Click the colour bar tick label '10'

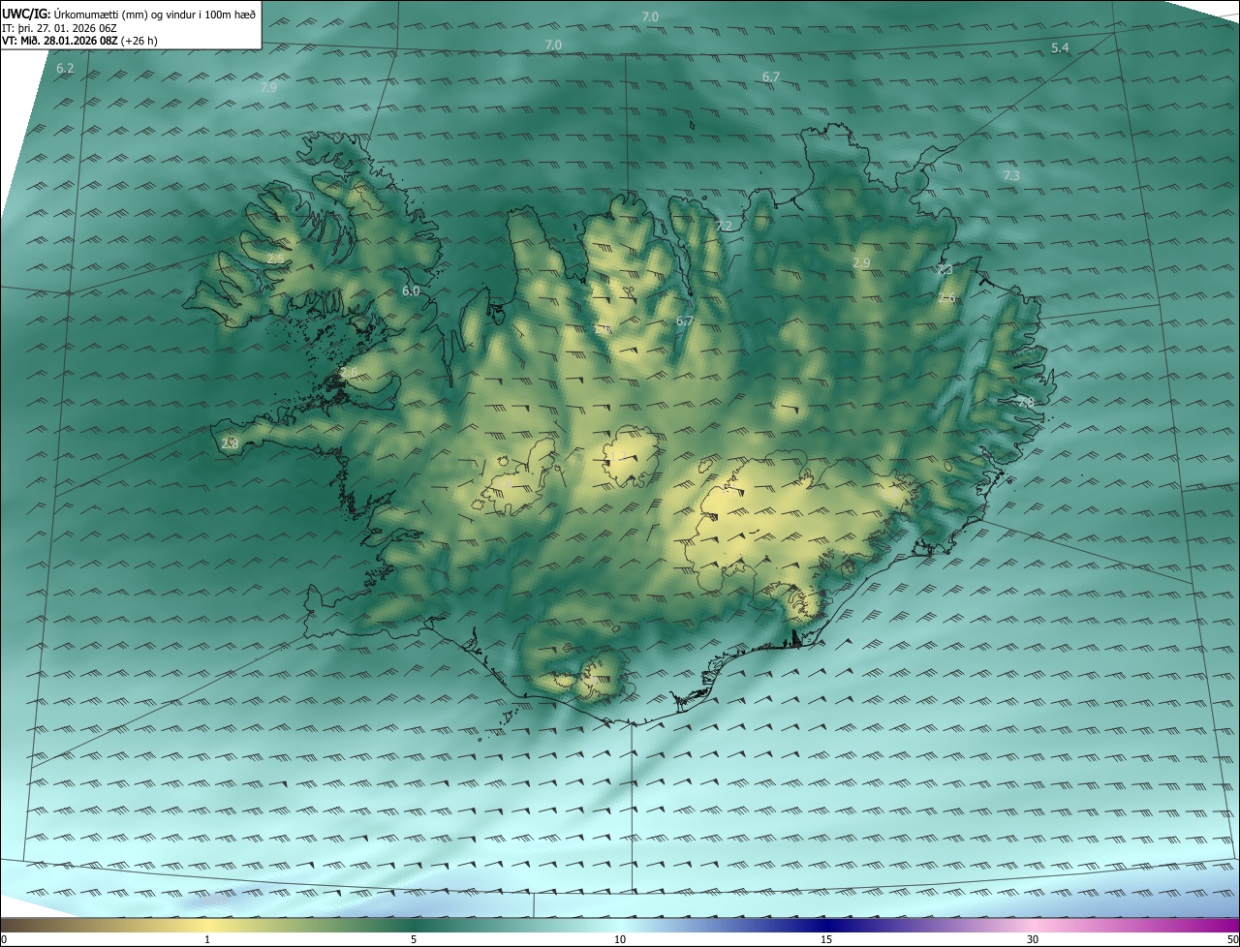pos(620,939)
